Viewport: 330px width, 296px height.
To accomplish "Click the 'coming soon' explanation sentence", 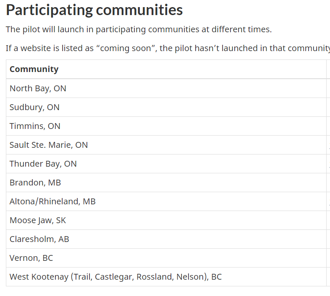I will pos(168,48).
